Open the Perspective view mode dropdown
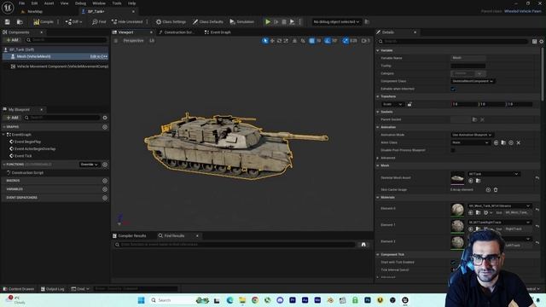Viewport: 546px width, 307px height. click(133, 41)
